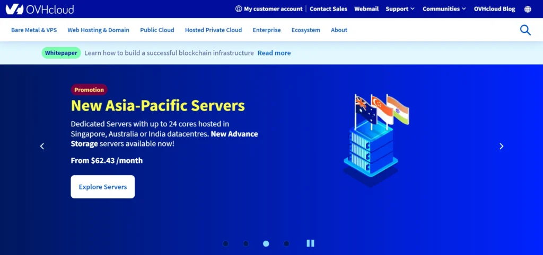Viewport: 543px width, 255px height.
Task: Select the active third carousel dot
Action: pyautogui.click(x=266, y=243)
